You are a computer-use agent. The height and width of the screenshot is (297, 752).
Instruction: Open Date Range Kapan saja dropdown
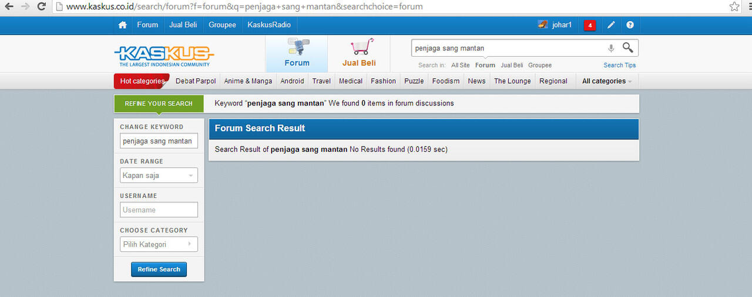tap(159, 175)
